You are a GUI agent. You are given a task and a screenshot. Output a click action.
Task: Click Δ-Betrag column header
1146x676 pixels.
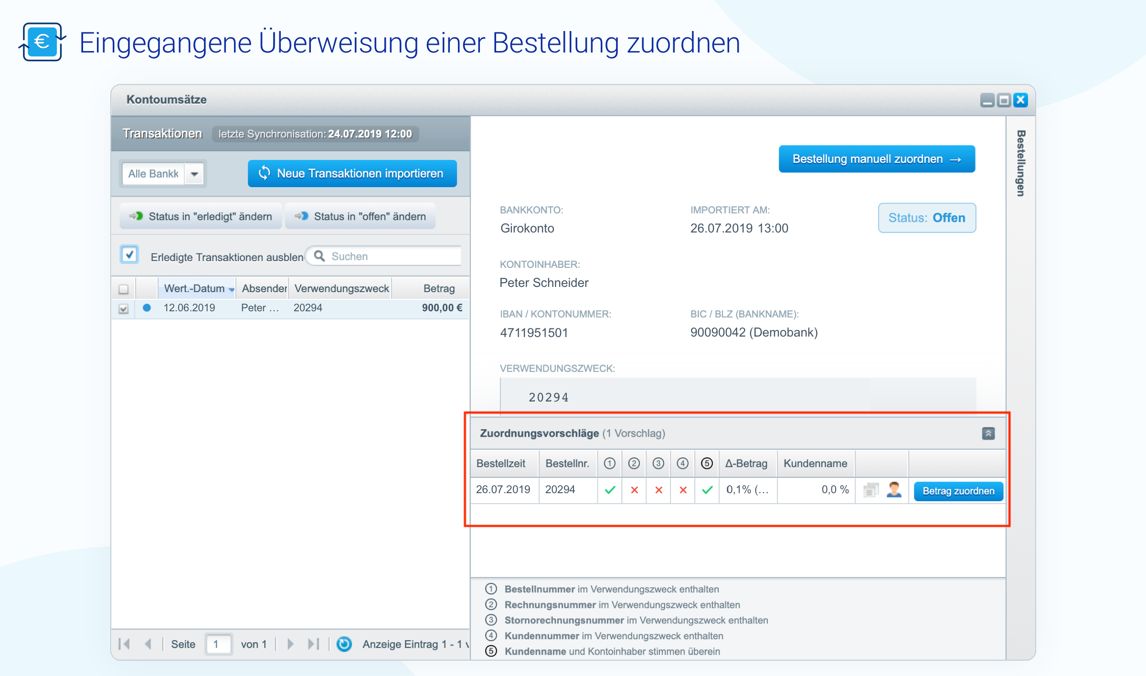pyautogui.click(x=747, y=463)
